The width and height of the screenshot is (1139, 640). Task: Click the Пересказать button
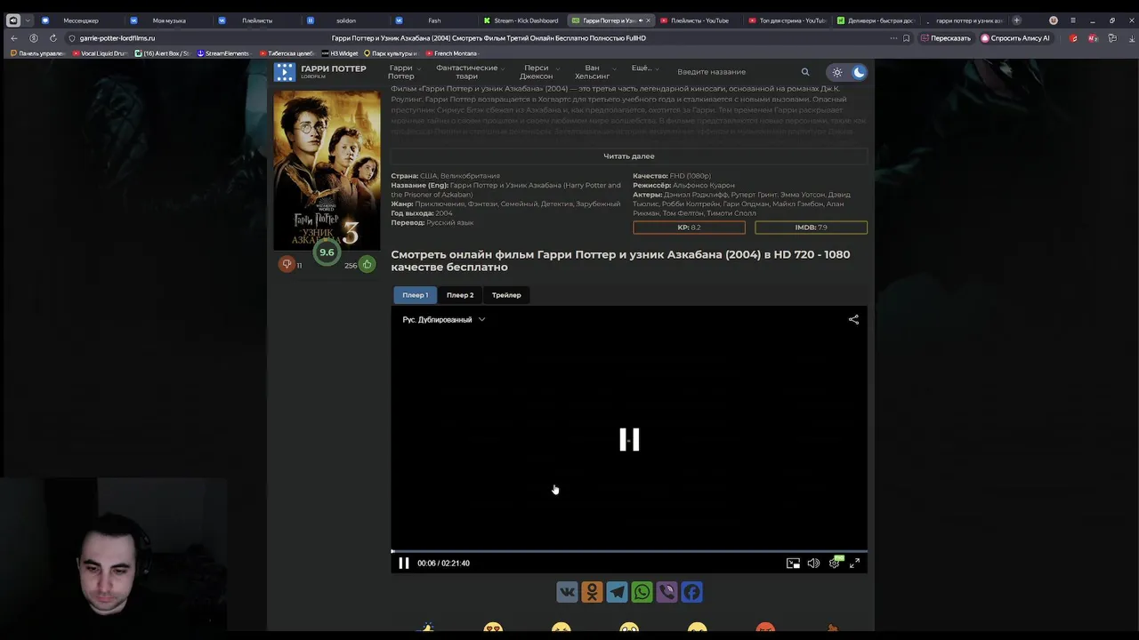[946, 38]
